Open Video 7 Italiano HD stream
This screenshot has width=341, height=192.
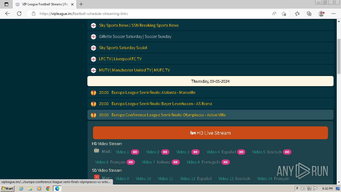coord(161,162)
